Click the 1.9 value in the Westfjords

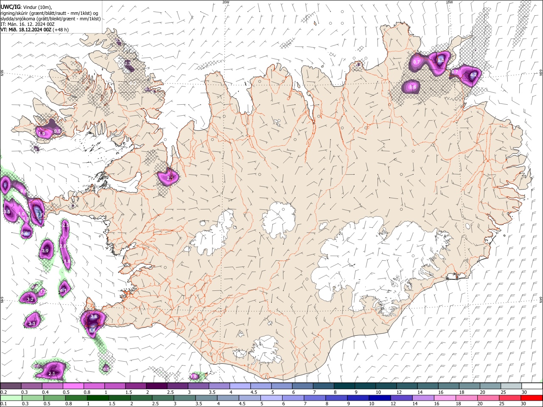[x=42, y=134]
